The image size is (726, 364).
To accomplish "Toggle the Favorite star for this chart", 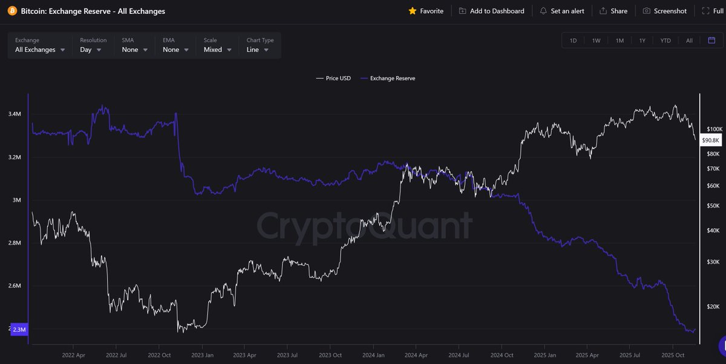I will click(x=414, y=11).
